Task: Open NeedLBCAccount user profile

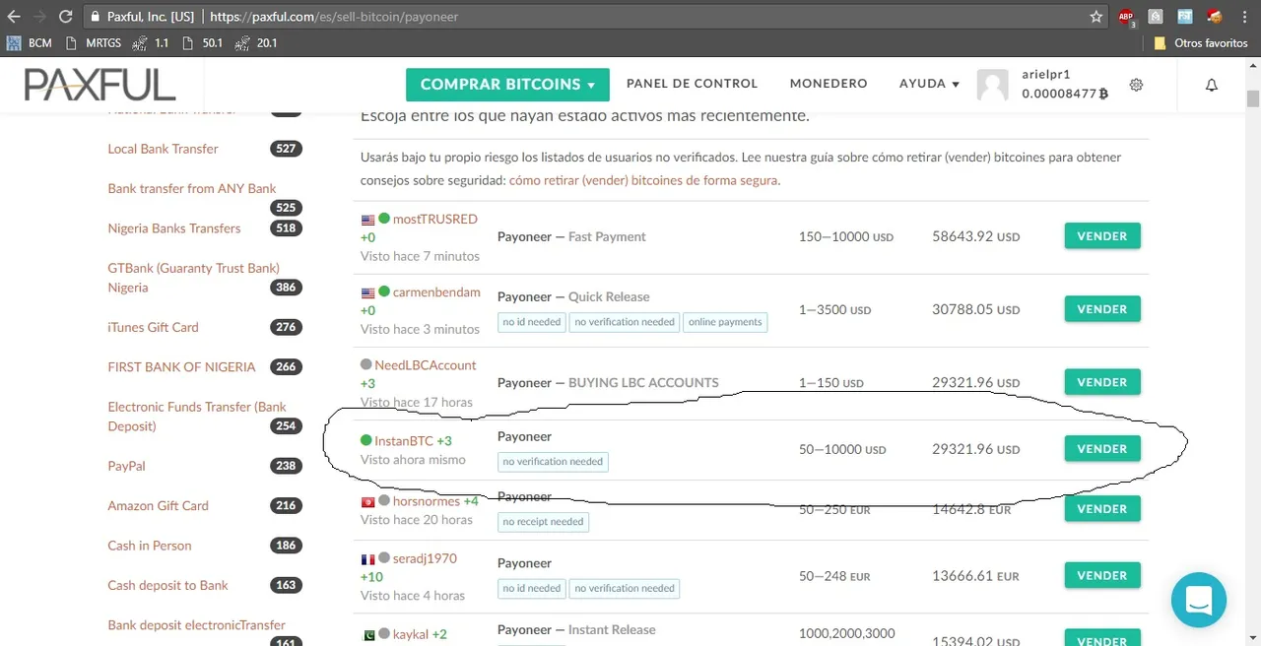Action: [x=426, y=365]
